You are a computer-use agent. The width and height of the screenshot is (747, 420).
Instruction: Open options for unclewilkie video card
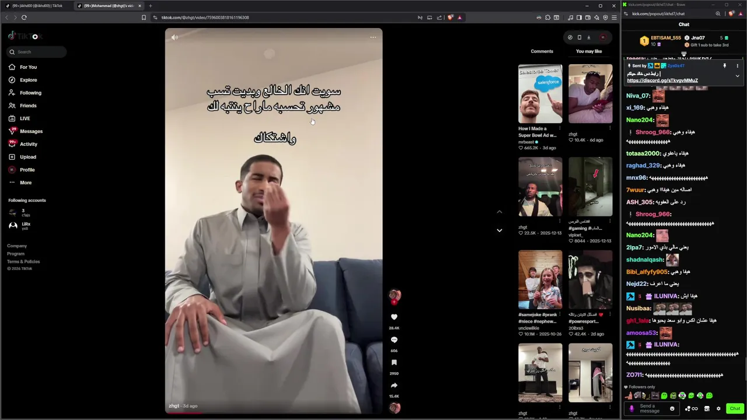[x=560, y=314]
